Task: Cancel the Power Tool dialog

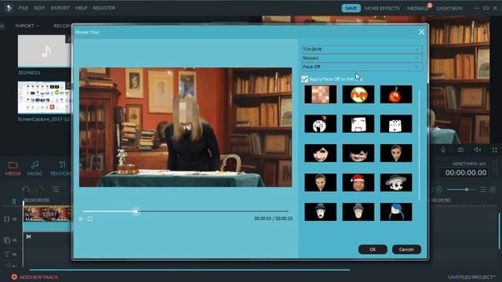Action: click(x=406, y=249)
